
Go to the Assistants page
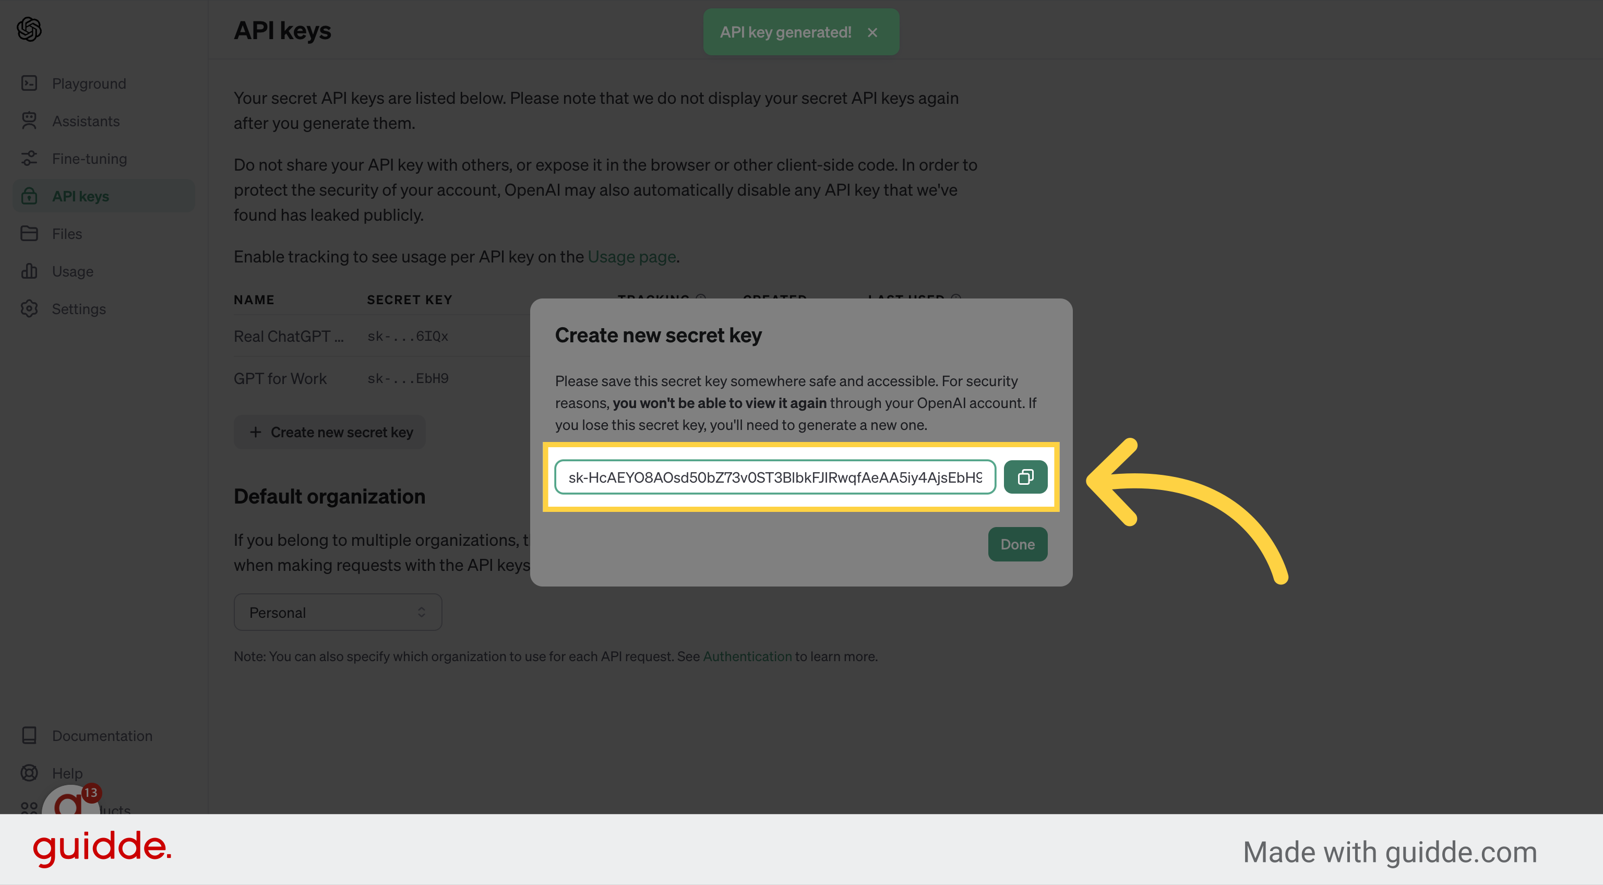coord(86,121)
